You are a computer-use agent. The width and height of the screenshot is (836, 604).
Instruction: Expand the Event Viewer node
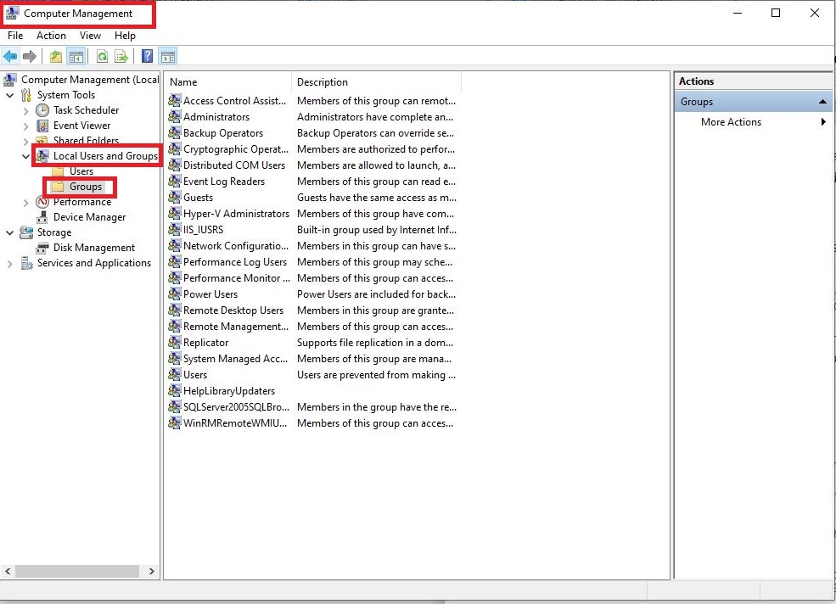[25, 126]
